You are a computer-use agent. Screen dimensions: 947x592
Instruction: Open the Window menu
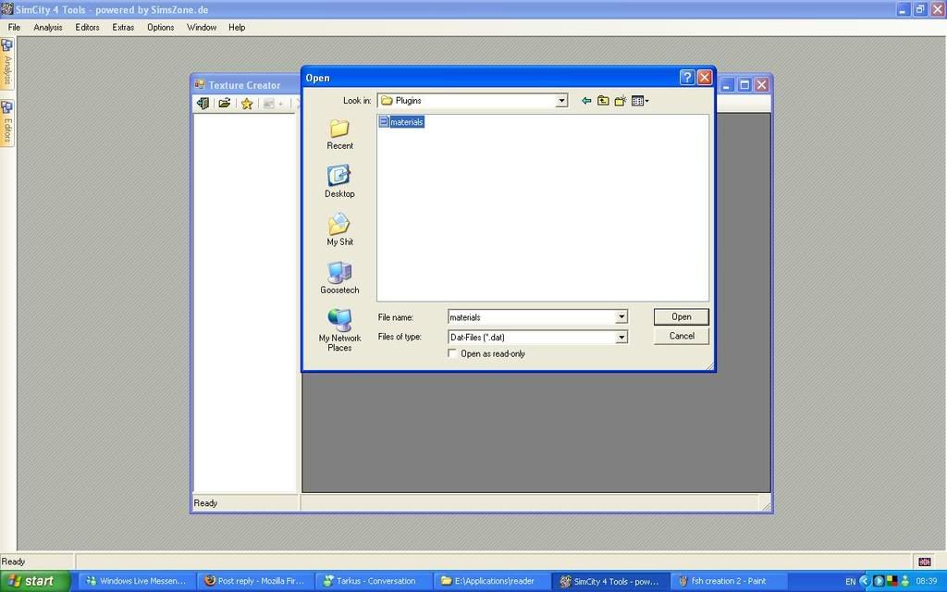[201, 27]
